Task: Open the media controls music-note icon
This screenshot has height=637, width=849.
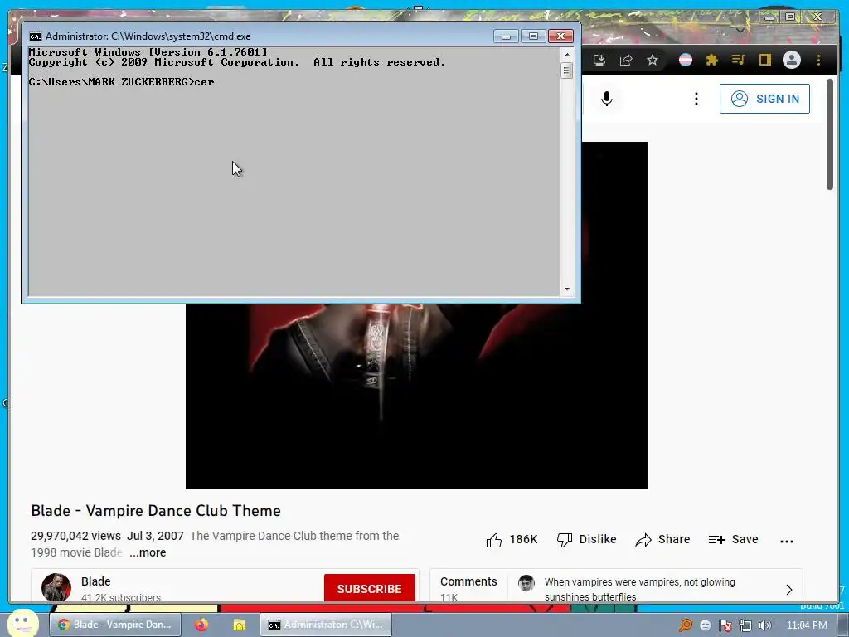Action: (739, 60)
